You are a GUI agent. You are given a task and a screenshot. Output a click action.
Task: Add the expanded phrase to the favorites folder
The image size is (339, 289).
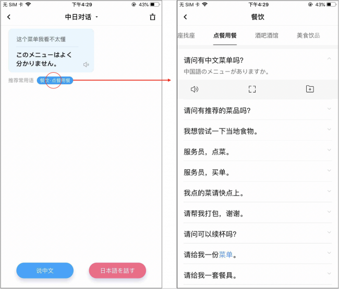coord(310,89)
